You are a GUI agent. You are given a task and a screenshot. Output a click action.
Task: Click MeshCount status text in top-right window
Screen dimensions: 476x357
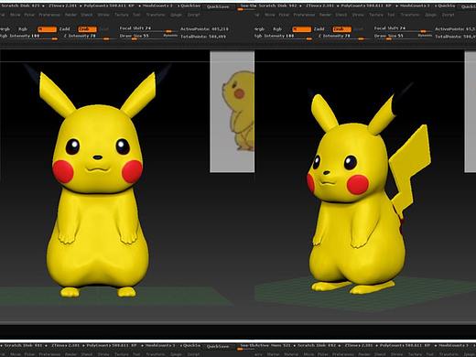coord(416,6)
